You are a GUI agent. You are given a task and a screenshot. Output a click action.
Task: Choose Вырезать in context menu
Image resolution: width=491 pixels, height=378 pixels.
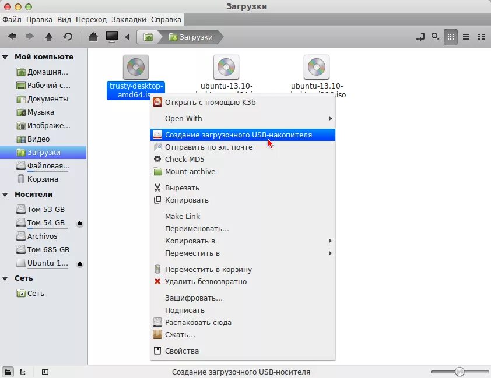(243, 188)
